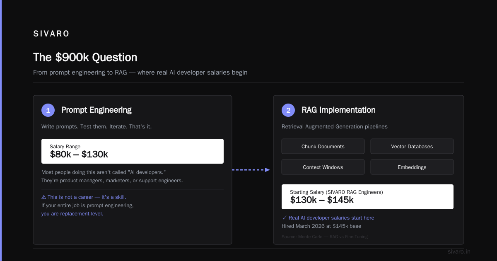Image resolution: width=497 pixels, height=261 pixels.
Task: Click "If your entire job is prompt engineering" line
Action: pos(87,205)
